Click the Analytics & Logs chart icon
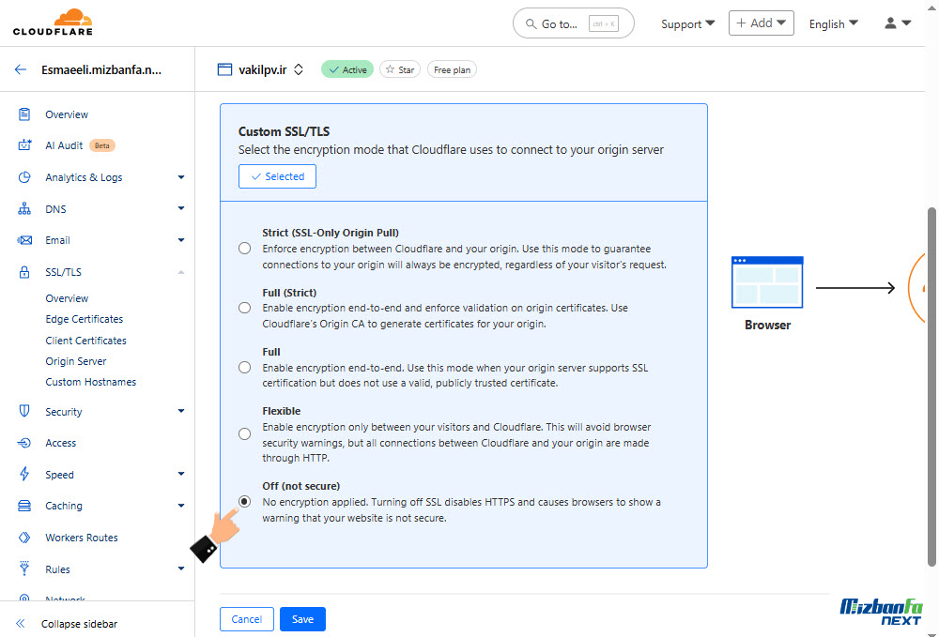 tap(24, 177)
